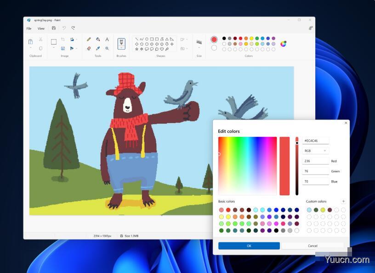
Task: Close the Edit colors dialog with X
Action: 346,123
